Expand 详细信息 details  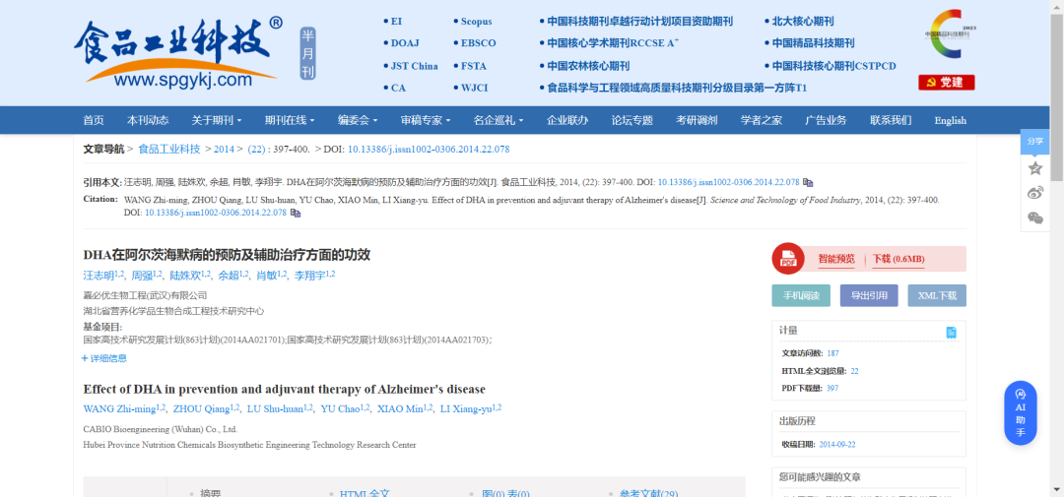104,358
